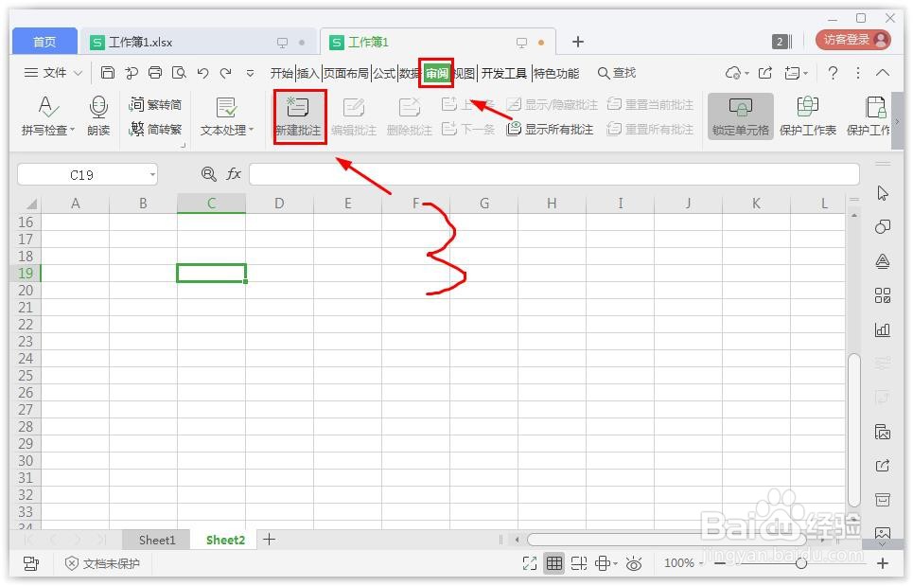The height and width of the screenshot is (586, 913).
Task: Click the Search (查找) button
Action: coord(617,73)
